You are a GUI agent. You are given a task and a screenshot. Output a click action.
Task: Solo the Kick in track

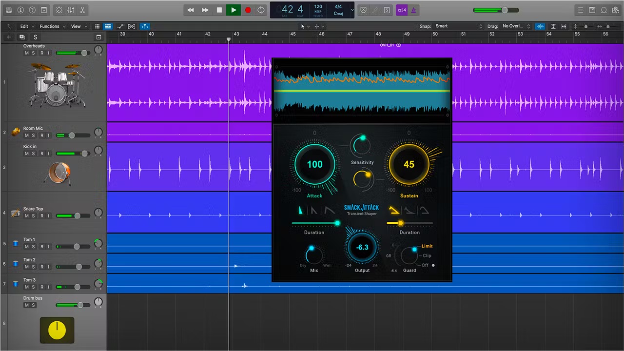coord(34,154)
